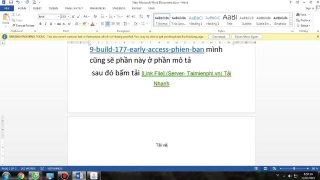Toggle Italic formatting
The width and height of the screenshot is (320, 180).
click(45, 24)
